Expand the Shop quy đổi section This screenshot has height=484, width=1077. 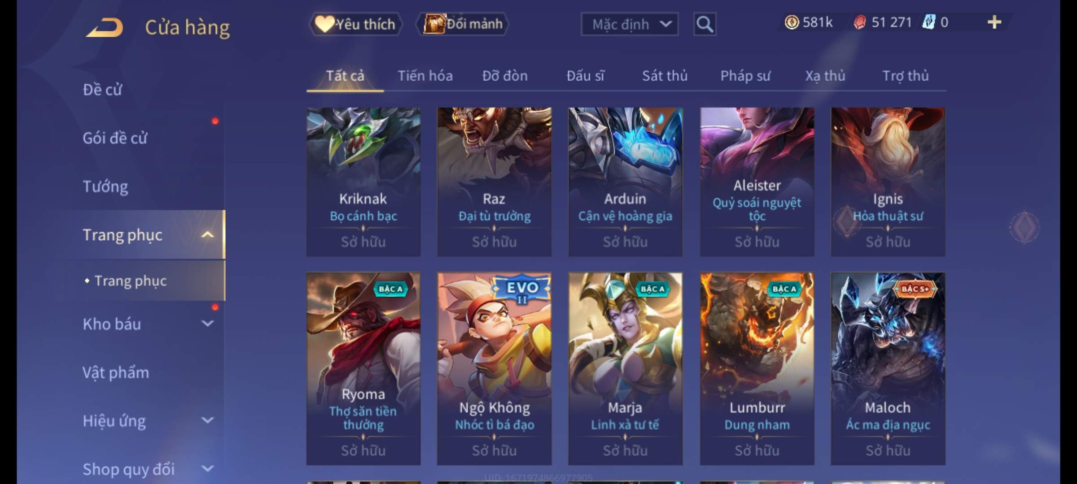coord(207,468)
